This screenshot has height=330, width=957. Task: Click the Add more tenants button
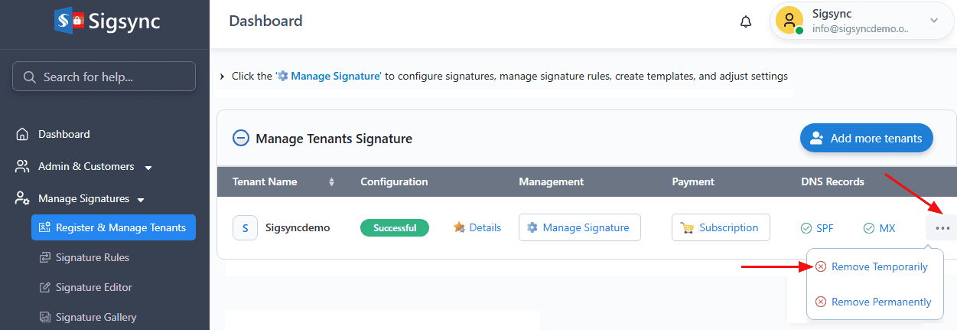tap(866, 139)
